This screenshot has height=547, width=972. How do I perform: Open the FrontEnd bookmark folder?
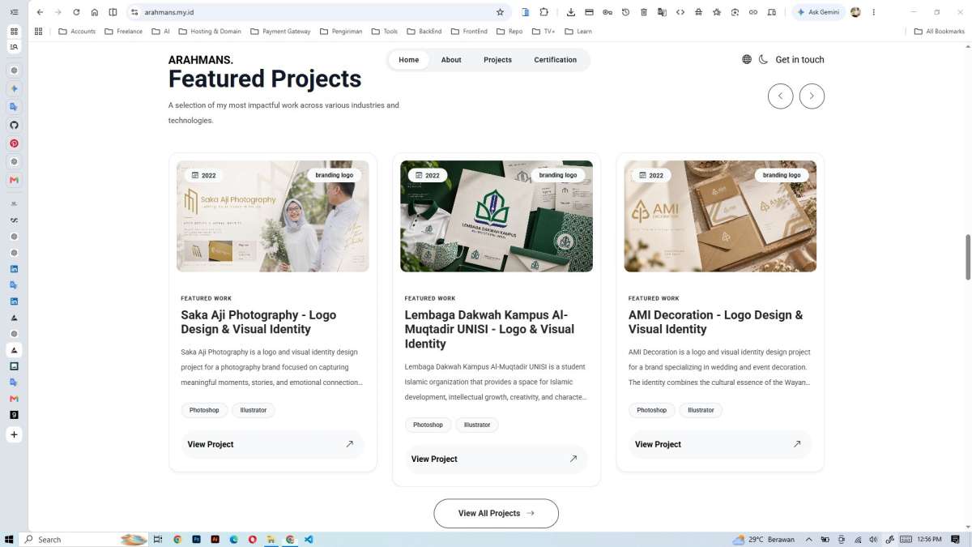pyautogui.click(x=469, y=32)
